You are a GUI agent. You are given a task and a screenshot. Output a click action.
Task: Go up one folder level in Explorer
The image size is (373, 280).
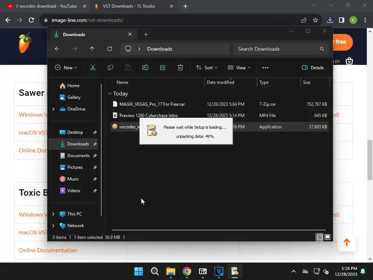click(92, 49)
